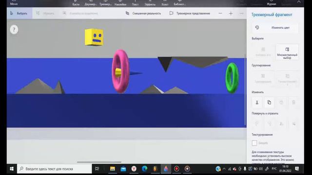This screenshot has width=312, height=175.
Task: Click the Группировать button
Action: [x=263, y=78]
